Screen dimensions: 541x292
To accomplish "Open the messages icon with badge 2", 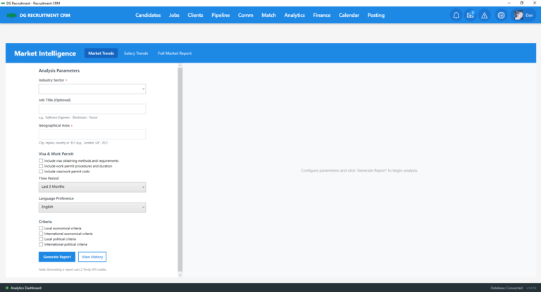I will pyautogui.click(x=470, y=15).
